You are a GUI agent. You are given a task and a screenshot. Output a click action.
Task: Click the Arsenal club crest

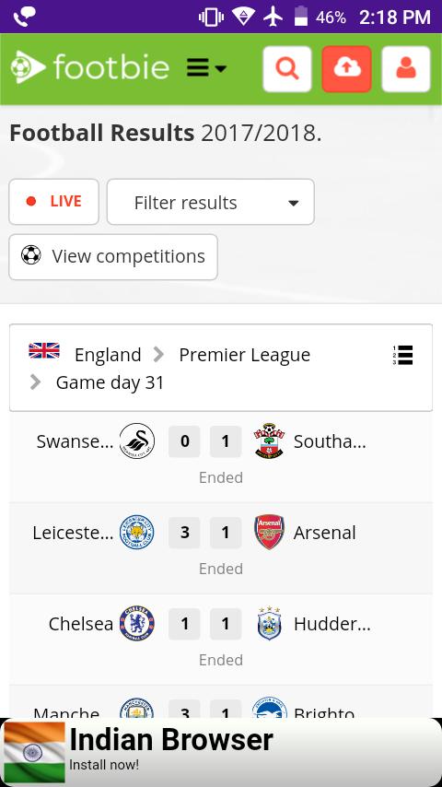270,532
